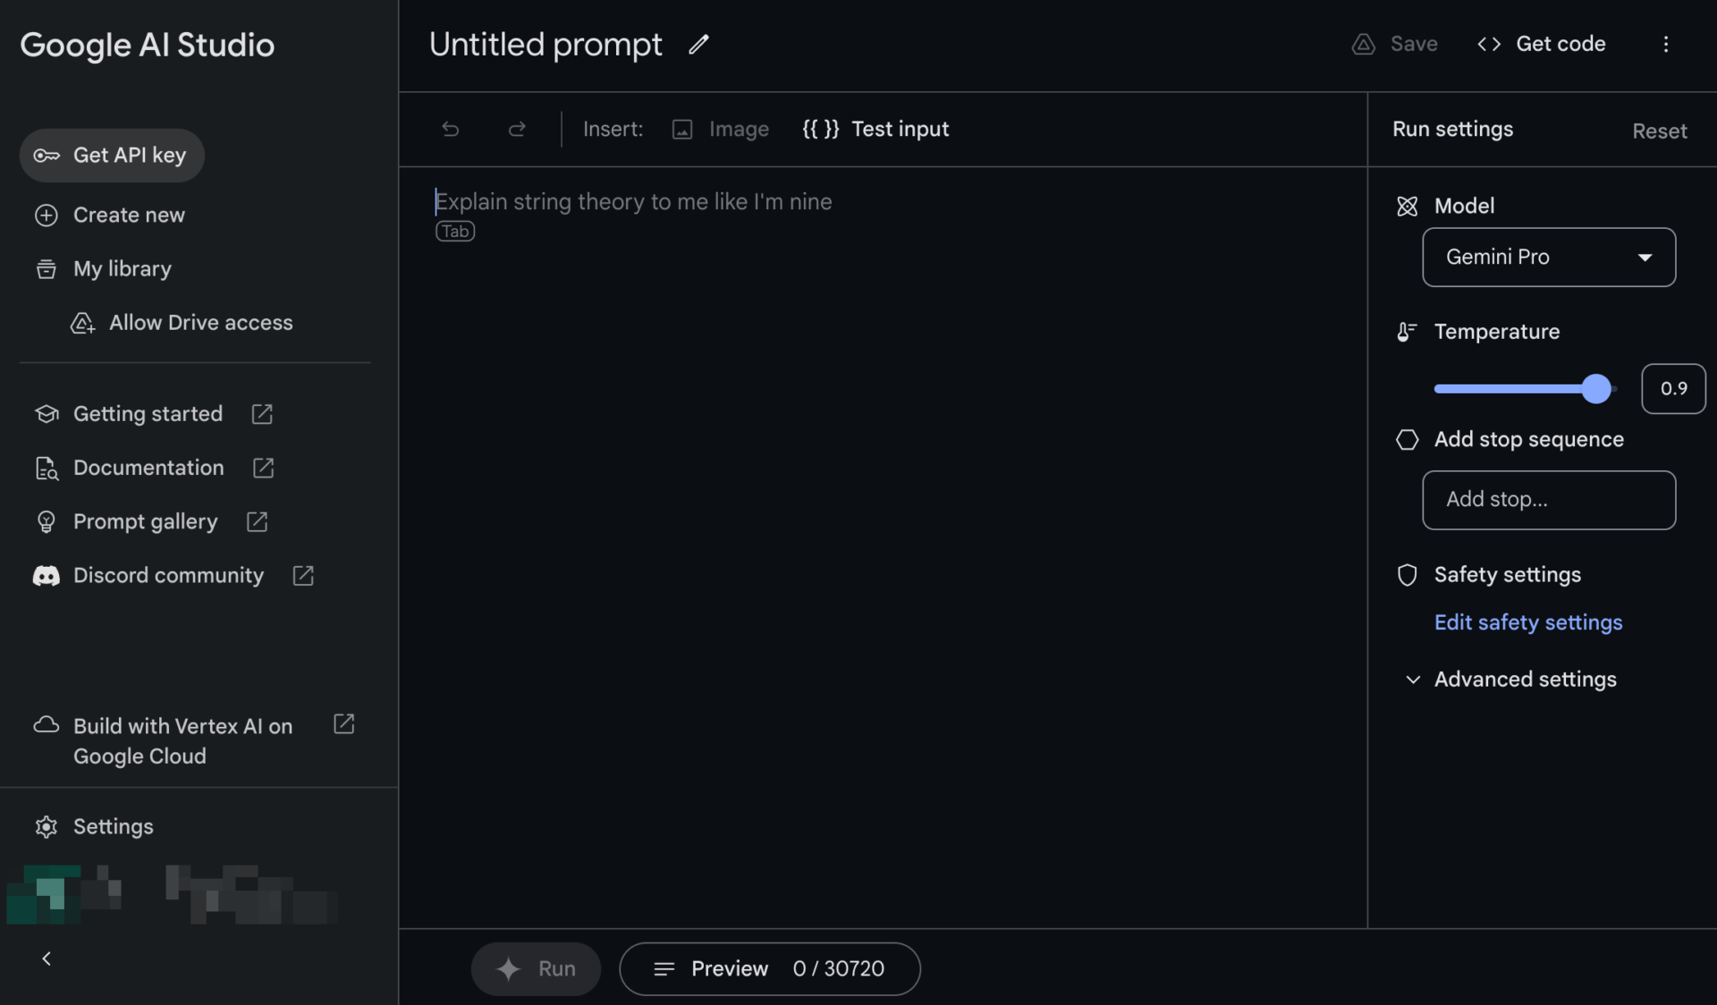Insert a Test input variable
The height and width of the screenshot is (1005, 1717).
click(875, 130)
